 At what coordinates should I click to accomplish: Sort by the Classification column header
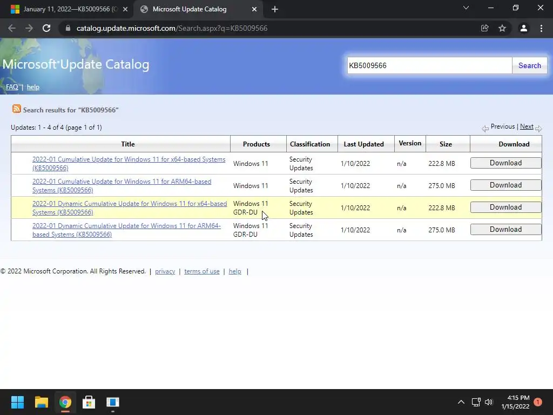coord(310,144)
